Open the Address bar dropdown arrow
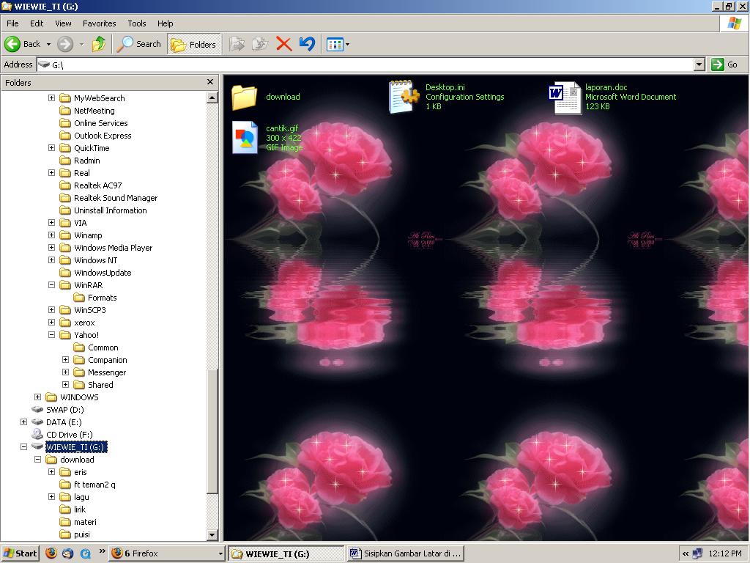 [699, 65]
